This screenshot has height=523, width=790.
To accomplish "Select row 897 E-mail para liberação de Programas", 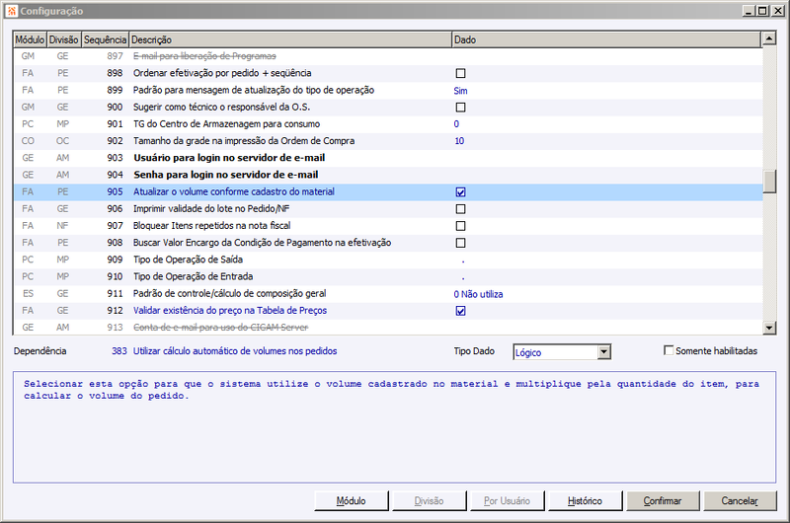I will point(388,56).
